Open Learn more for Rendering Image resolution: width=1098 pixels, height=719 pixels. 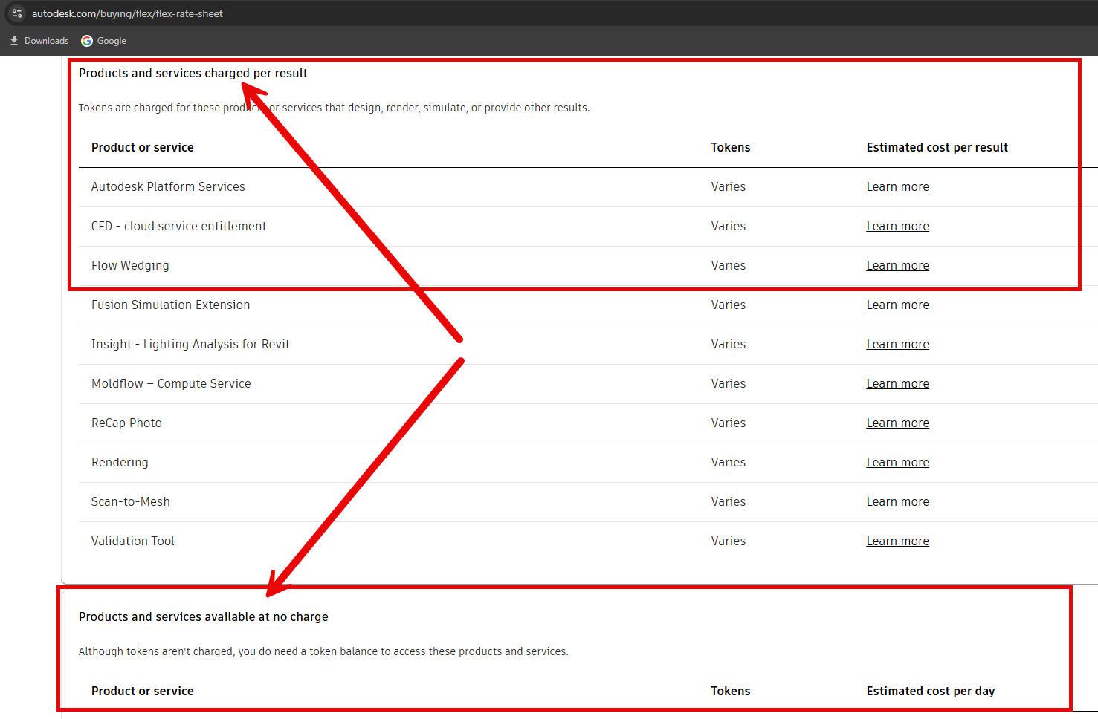pos(897,463)
